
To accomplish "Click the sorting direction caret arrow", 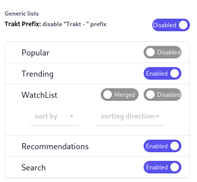I will coord(157,116).
